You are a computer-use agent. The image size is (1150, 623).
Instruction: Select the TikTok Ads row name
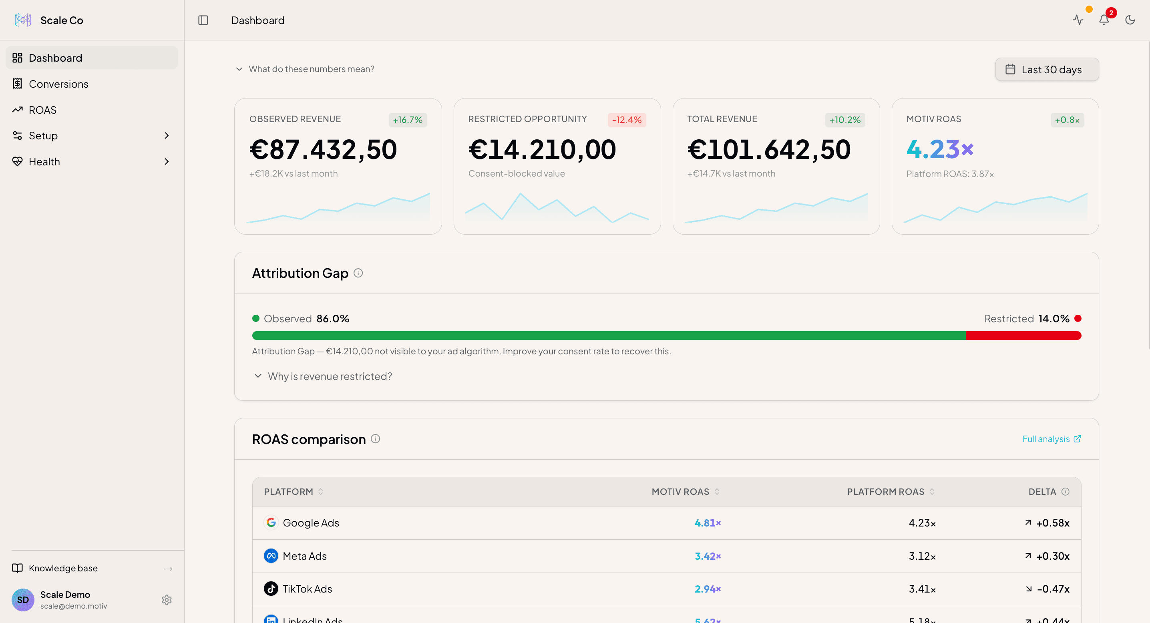tap(307, 589)
